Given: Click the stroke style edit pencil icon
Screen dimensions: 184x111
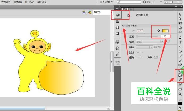Looking at the screenshot, I should (168, 42).
